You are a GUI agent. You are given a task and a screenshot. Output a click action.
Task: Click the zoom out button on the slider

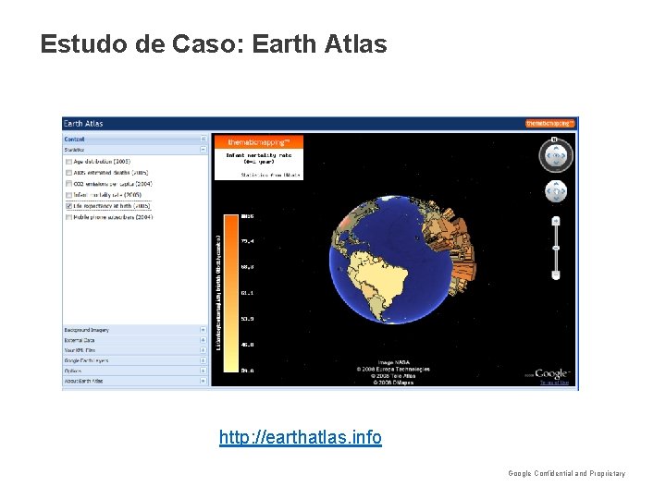556,275
